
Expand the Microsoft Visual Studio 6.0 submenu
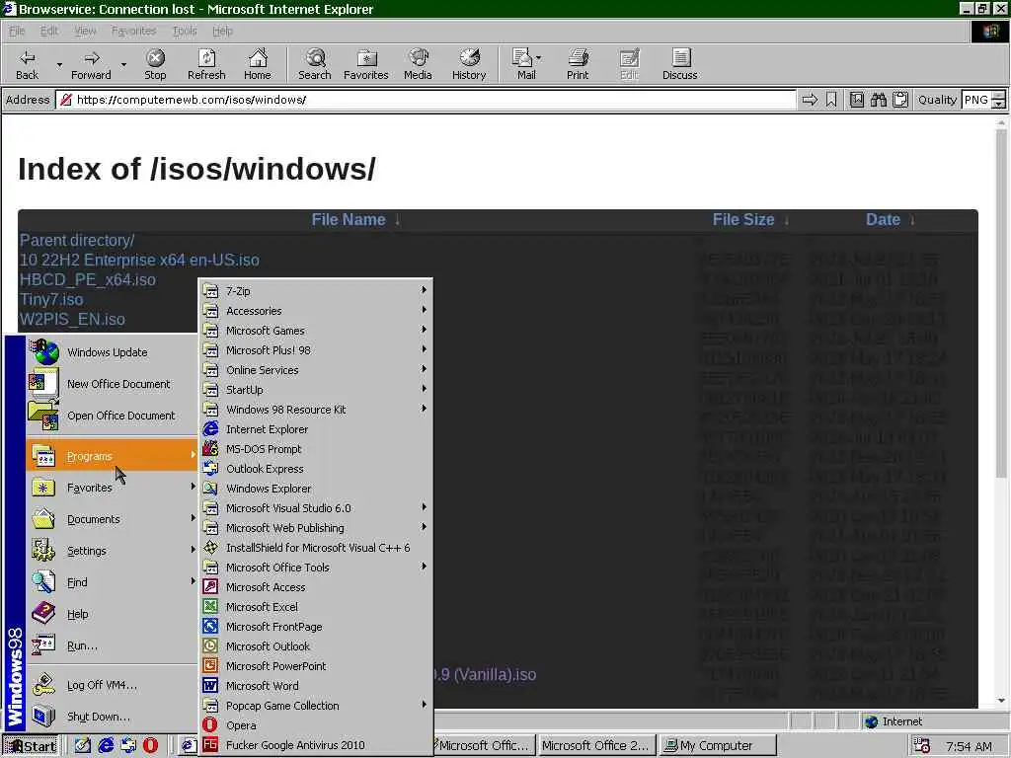(x=316, y=508)
